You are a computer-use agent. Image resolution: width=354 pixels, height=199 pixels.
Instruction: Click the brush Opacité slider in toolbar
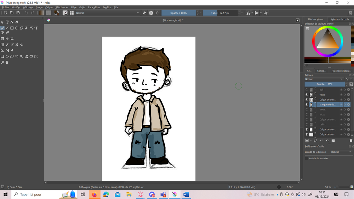point(179,13)
